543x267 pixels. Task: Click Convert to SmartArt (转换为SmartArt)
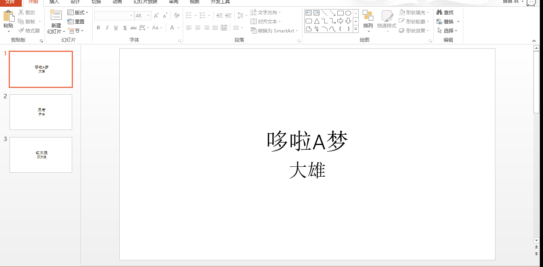point(273,31)
